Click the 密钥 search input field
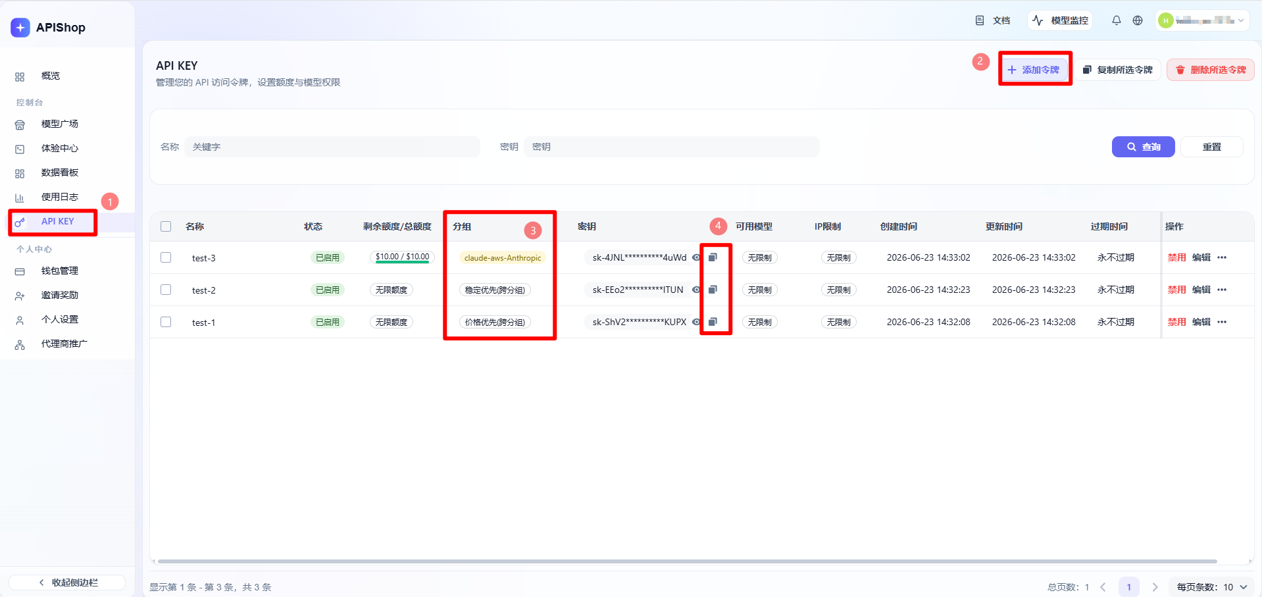Screen dimensions: 1262x597 (672, 147)
